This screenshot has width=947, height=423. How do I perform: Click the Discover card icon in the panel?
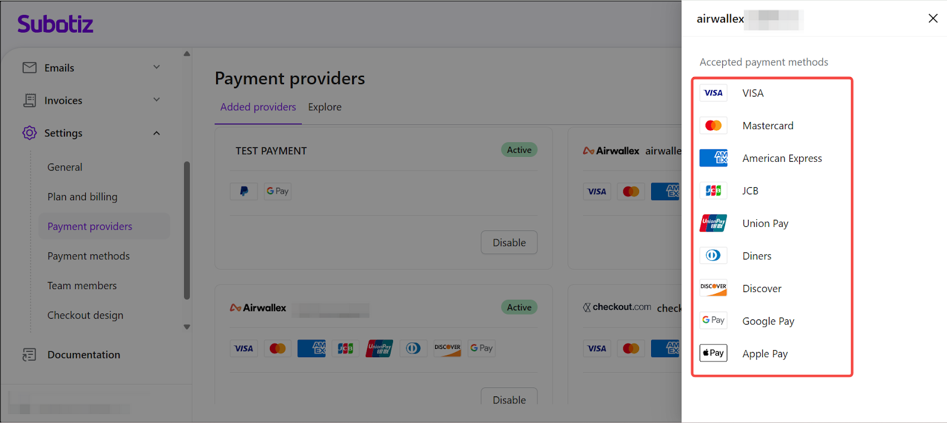(x=713, y=288)
